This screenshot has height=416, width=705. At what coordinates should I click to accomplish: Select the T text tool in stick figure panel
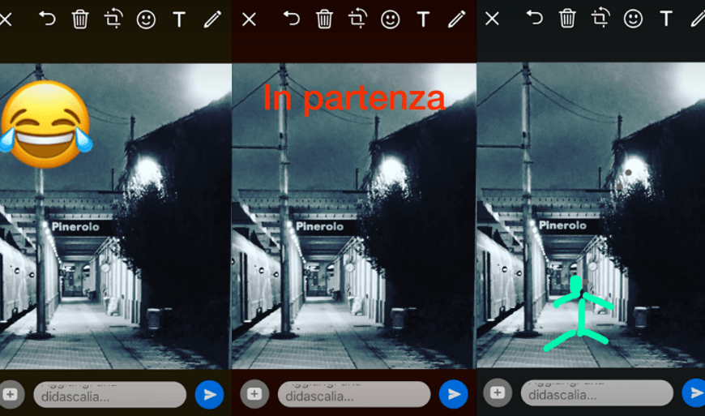[x=666, y=18]
